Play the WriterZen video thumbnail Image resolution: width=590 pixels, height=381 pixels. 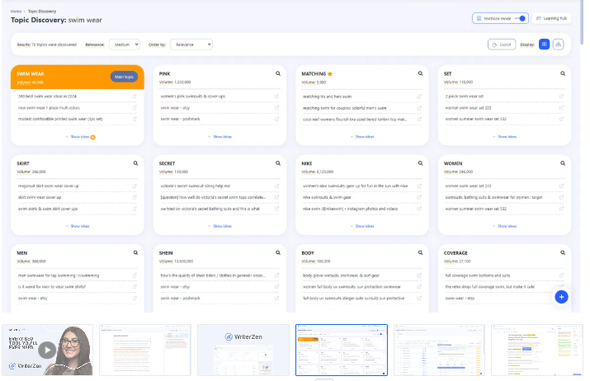(x=48, y=349)
